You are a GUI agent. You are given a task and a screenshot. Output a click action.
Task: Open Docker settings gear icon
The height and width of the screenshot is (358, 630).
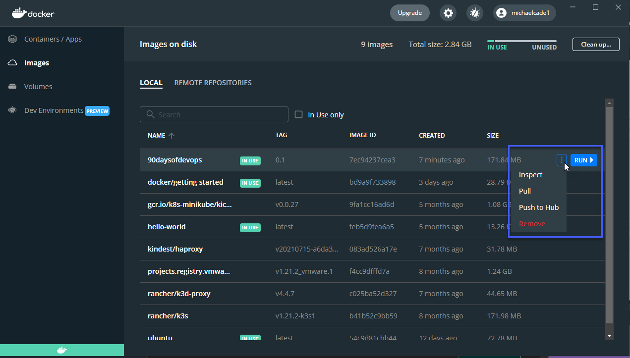[x=448, y=13]
